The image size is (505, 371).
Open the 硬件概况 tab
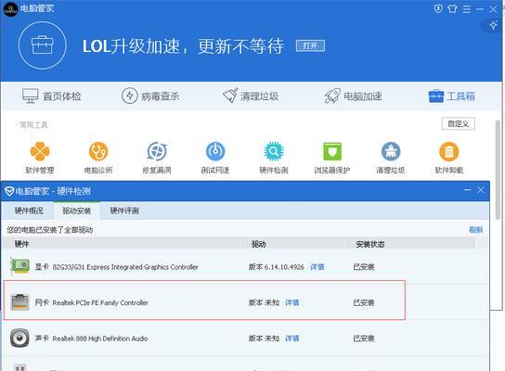coord(29,211)
